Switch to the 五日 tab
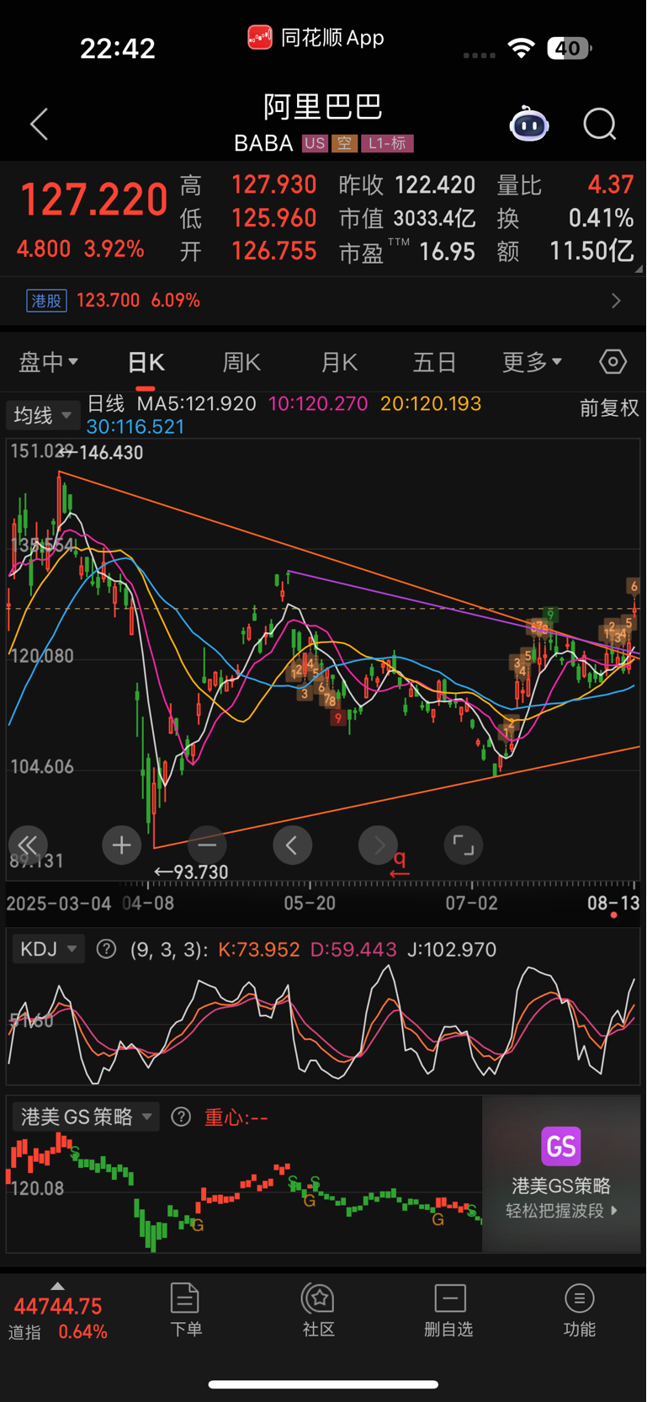Viewport: 647px width, 1402px height. (434, 362)
